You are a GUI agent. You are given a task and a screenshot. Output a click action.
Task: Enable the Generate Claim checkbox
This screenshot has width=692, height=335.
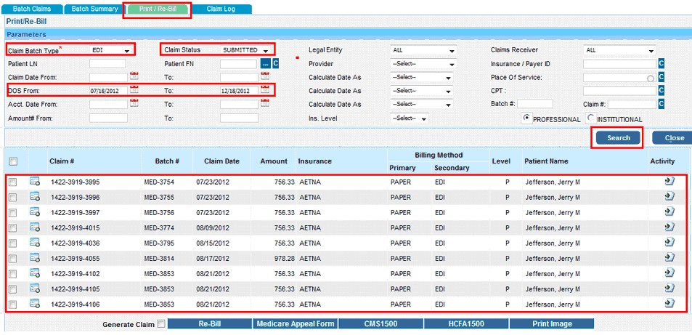(161, 324)
